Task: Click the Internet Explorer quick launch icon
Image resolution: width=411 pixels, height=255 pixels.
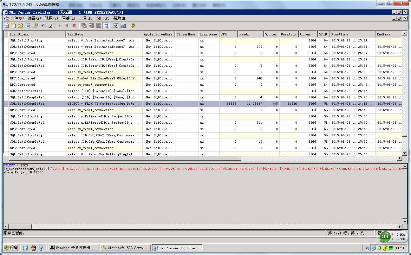Action: [x=26, y=248]
